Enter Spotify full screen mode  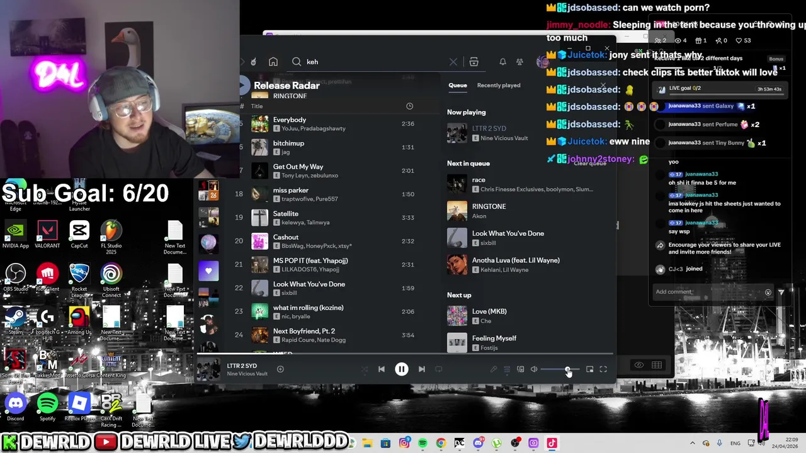tap(603, 369)
